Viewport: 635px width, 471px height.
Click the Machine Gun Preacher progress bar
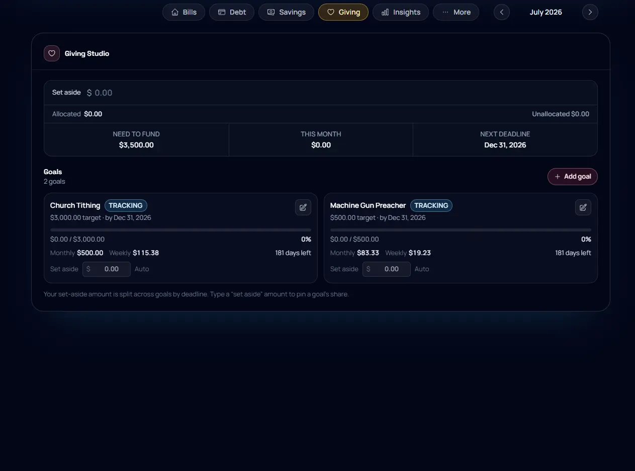point(461,230)
